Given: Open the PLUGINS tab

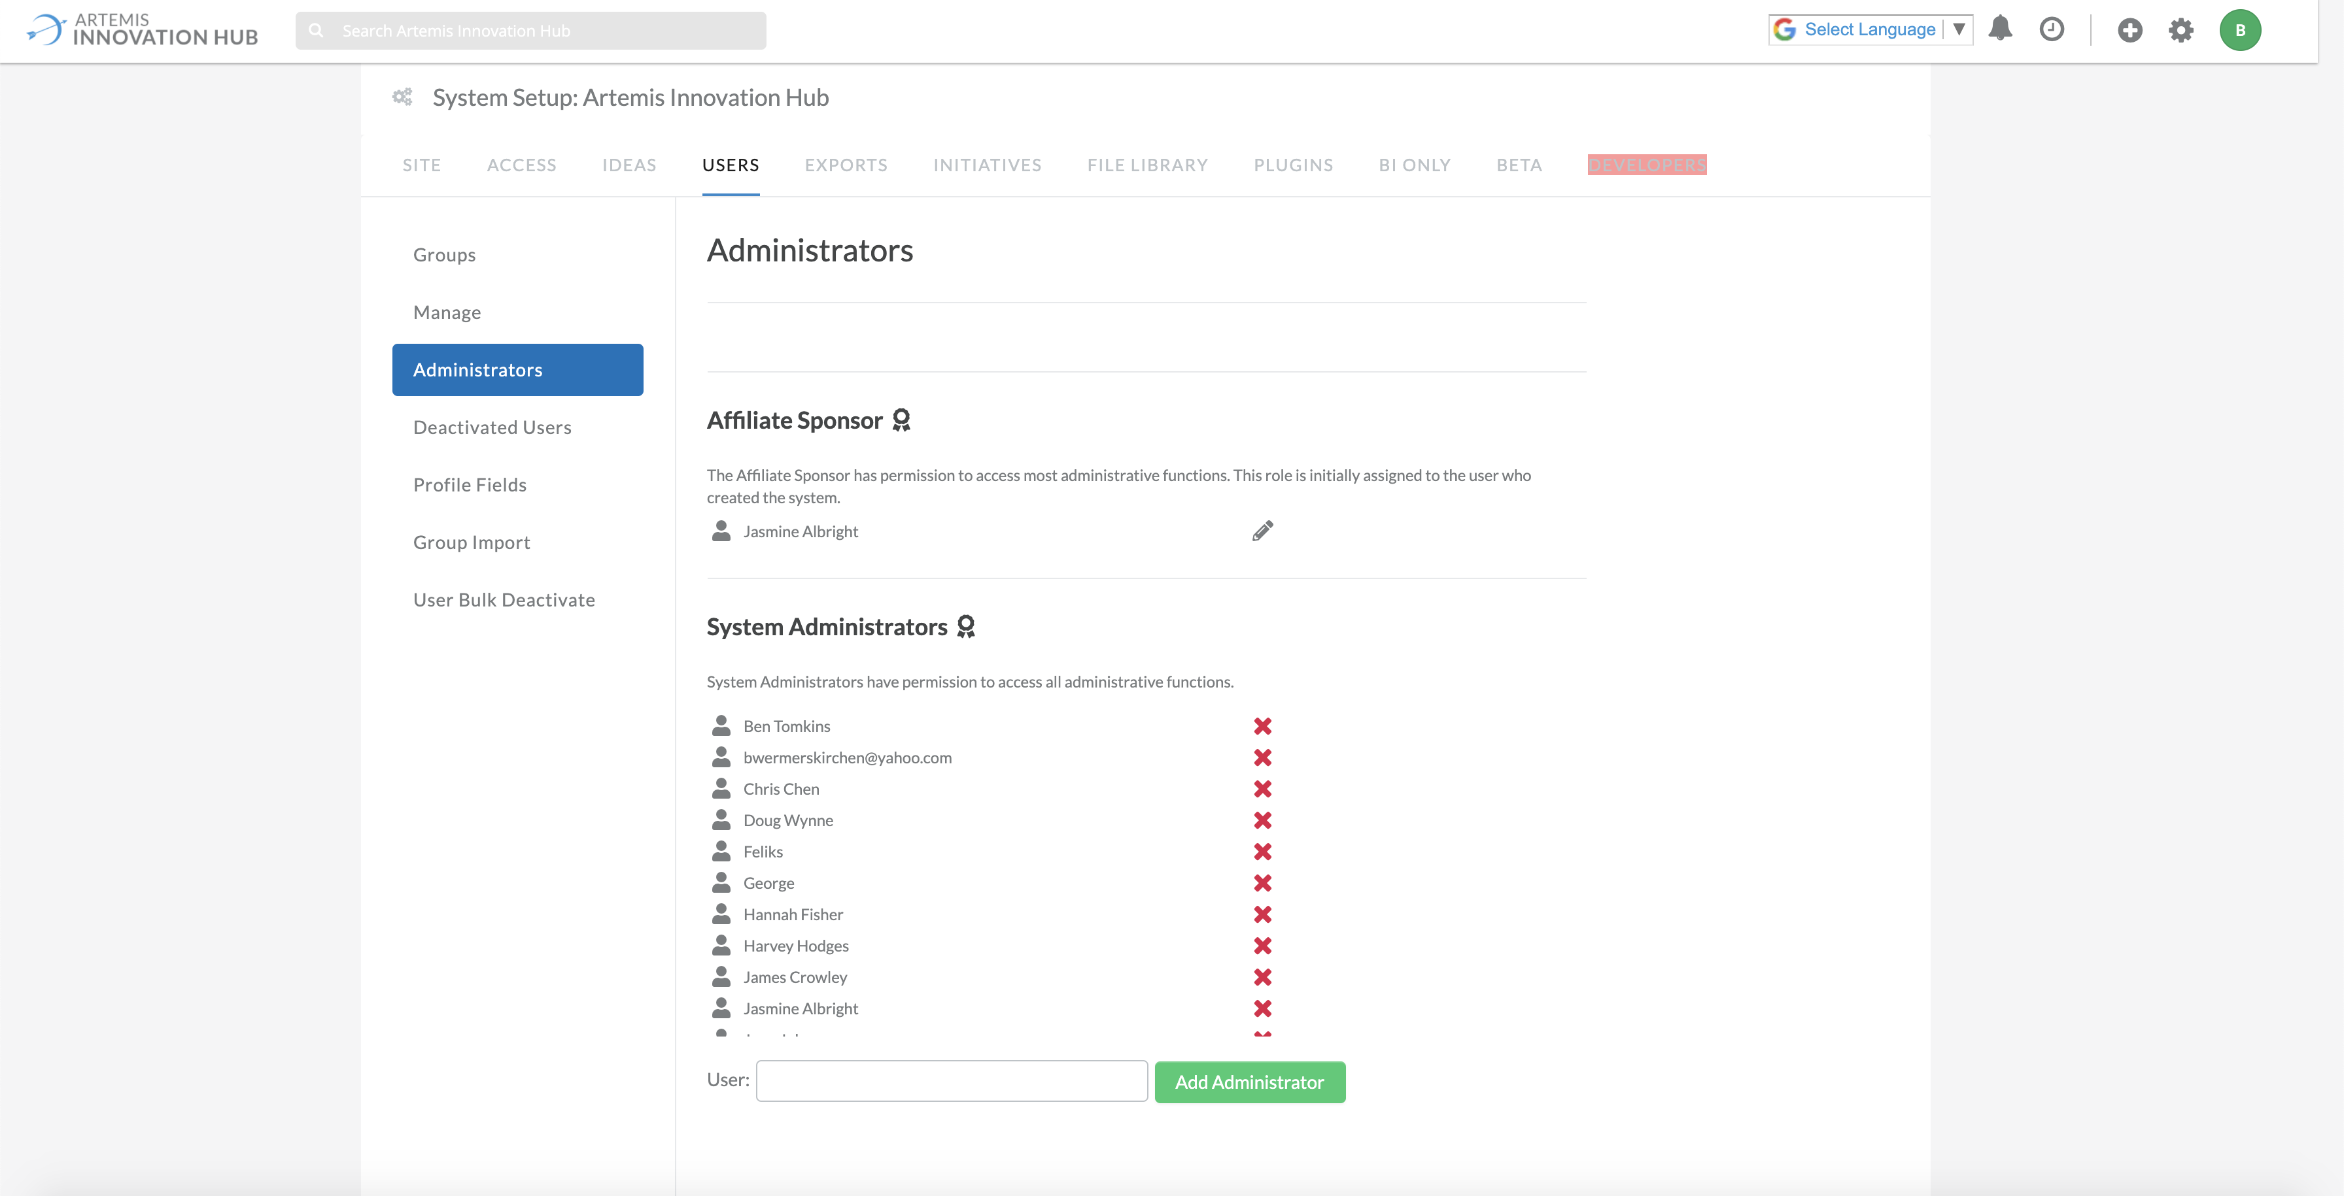Looking at the screenshot, I should pos(1293,165).
